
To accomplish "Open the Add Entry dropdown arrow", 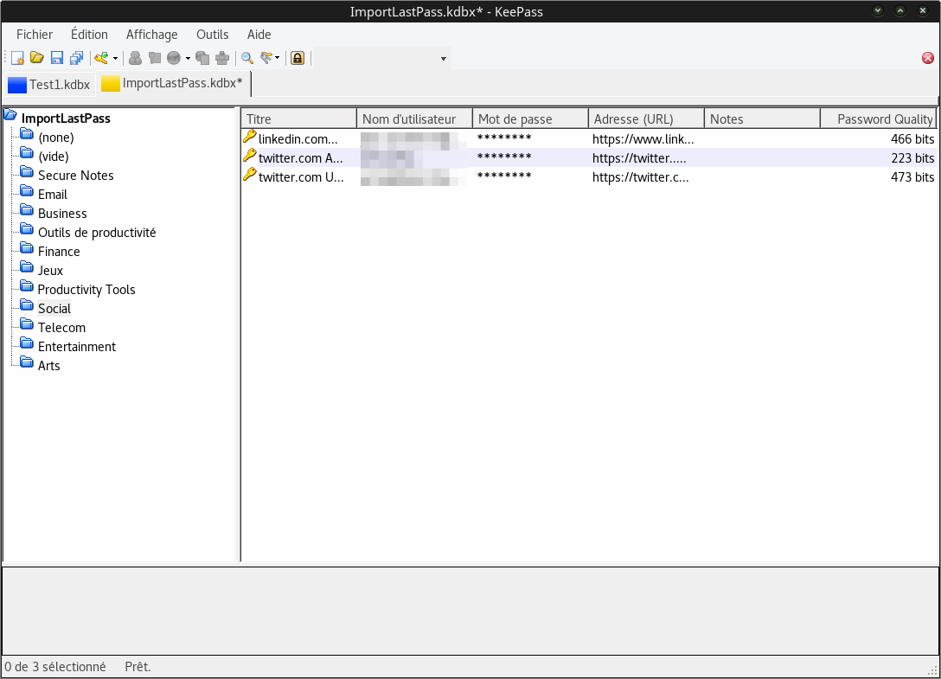I will [x=115, y=58].
